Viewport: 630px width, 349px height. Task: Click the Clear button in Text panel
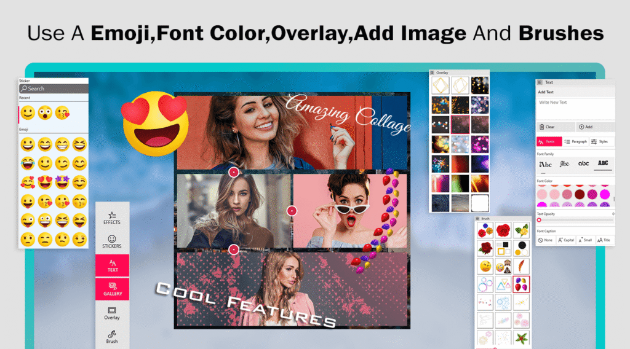click(548, 127)
